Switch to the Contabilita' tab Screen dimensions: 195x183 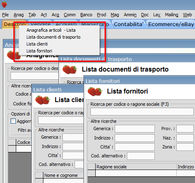[129, 24]
